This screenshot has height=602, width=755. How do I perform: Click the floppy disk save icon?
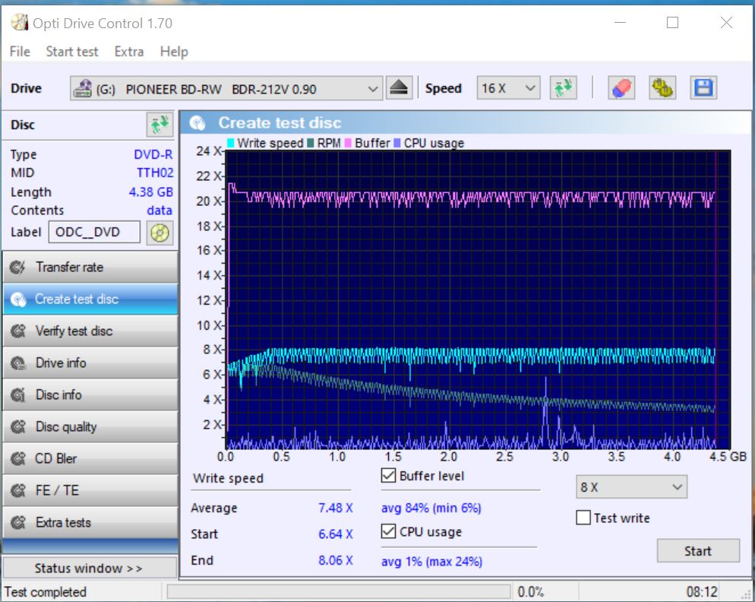coord(703,88)
